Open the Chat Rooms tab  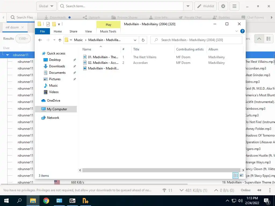[x=252, y=17]
